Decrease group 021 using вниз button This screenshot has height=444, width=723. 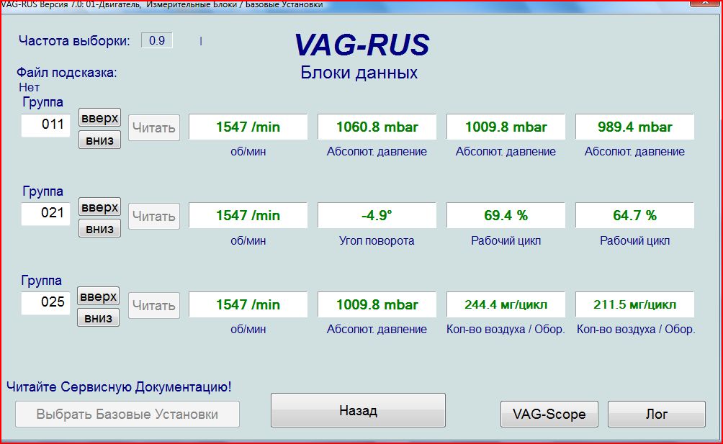click(x=99, y=229)
